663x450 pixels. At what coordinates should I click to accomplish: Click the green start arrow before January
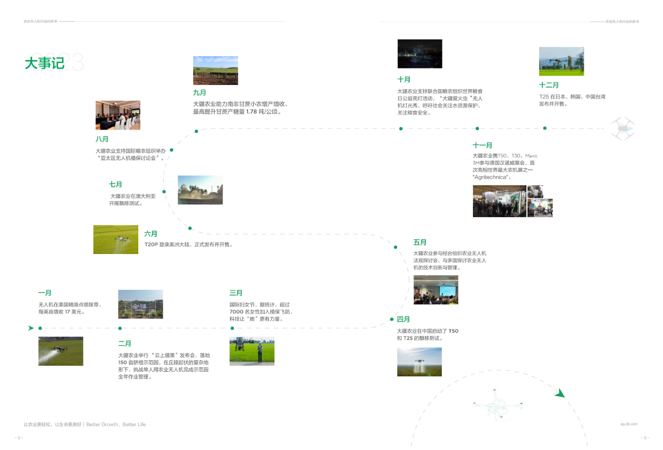pos(31,328)
